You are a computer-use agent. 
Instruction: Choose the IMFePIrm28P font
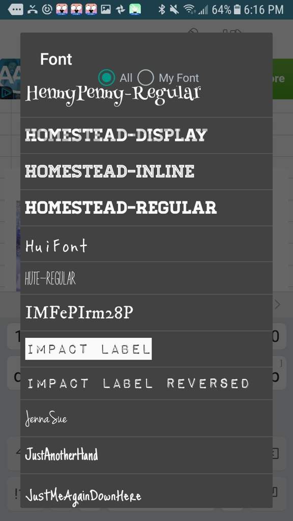(x=146, y=313)
